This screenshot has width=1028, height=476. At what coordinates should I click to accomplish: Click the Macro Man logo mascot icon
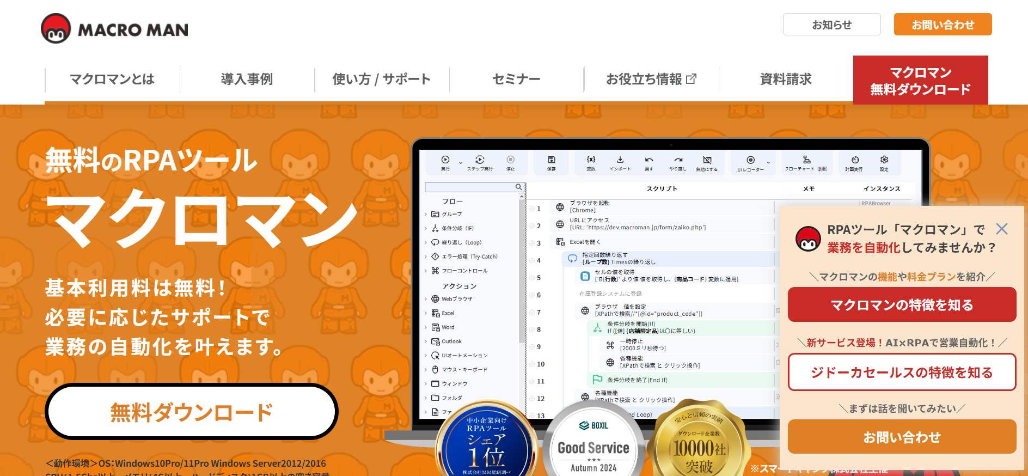[x=56, y=28]
